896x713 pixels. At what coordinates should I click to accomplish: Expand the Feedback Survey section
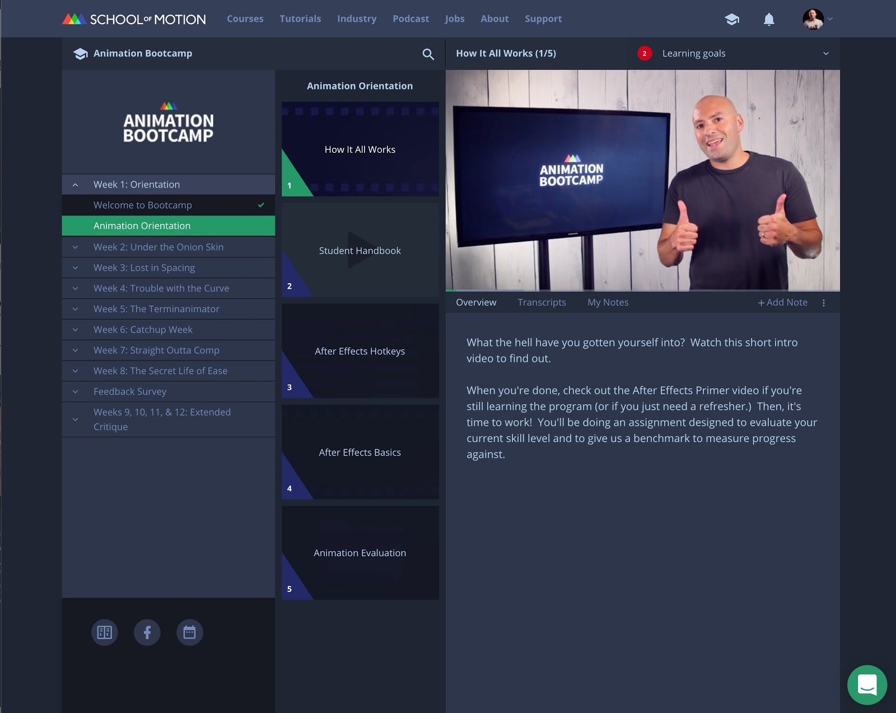(169, 392)
